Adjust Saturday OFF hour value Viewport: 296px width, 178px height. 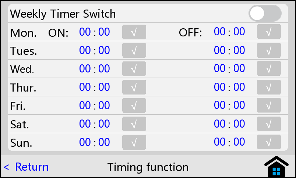[220, 124]
